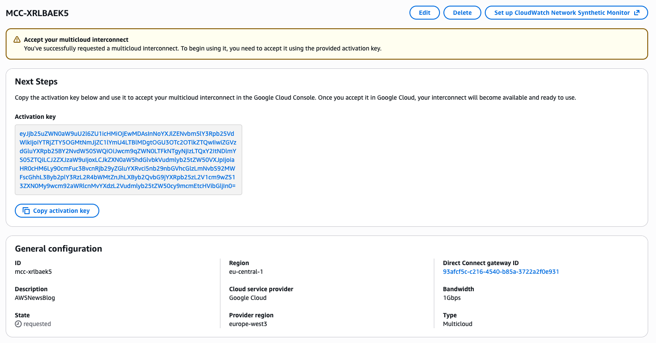Open Set up CloudWatch Network Synthetic Monitor

coord(561,13)
